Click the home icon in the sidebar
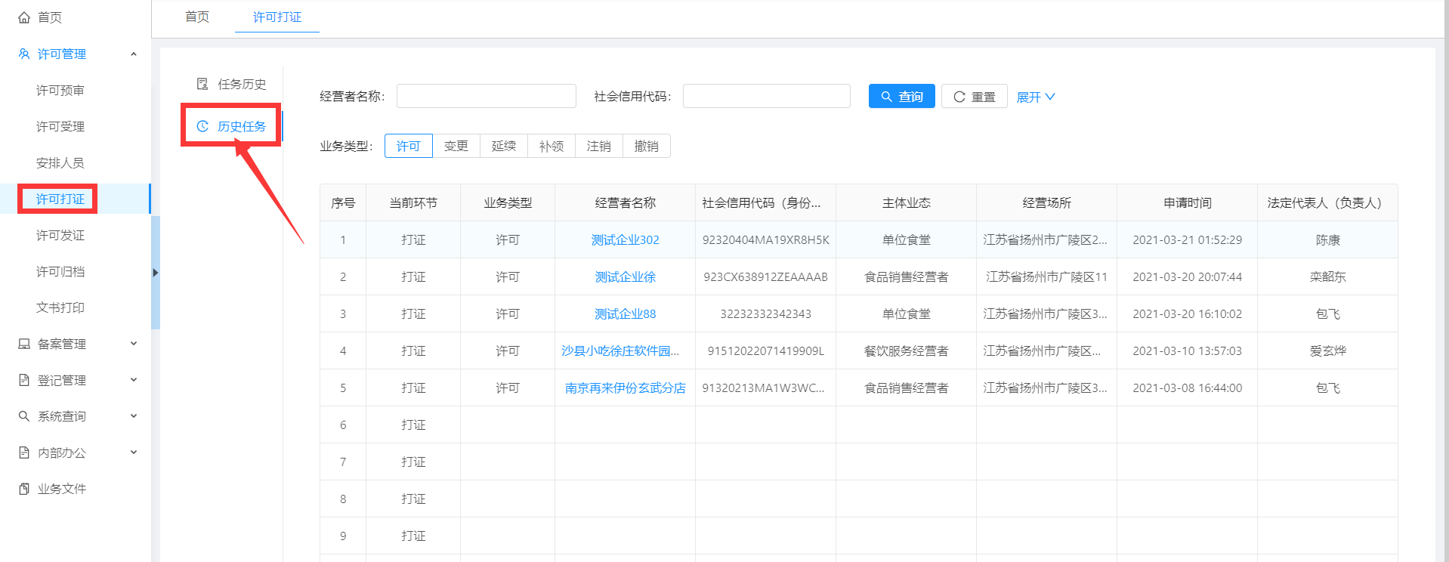The width and height of the screenshot is (1449, 562). click(x=24, y=17)
